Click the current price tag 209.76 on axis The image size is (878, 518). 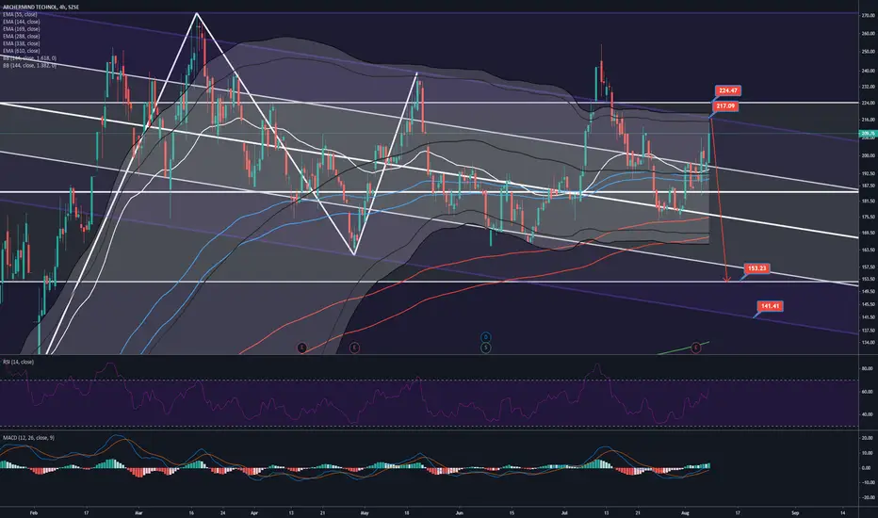pos(868,134)
